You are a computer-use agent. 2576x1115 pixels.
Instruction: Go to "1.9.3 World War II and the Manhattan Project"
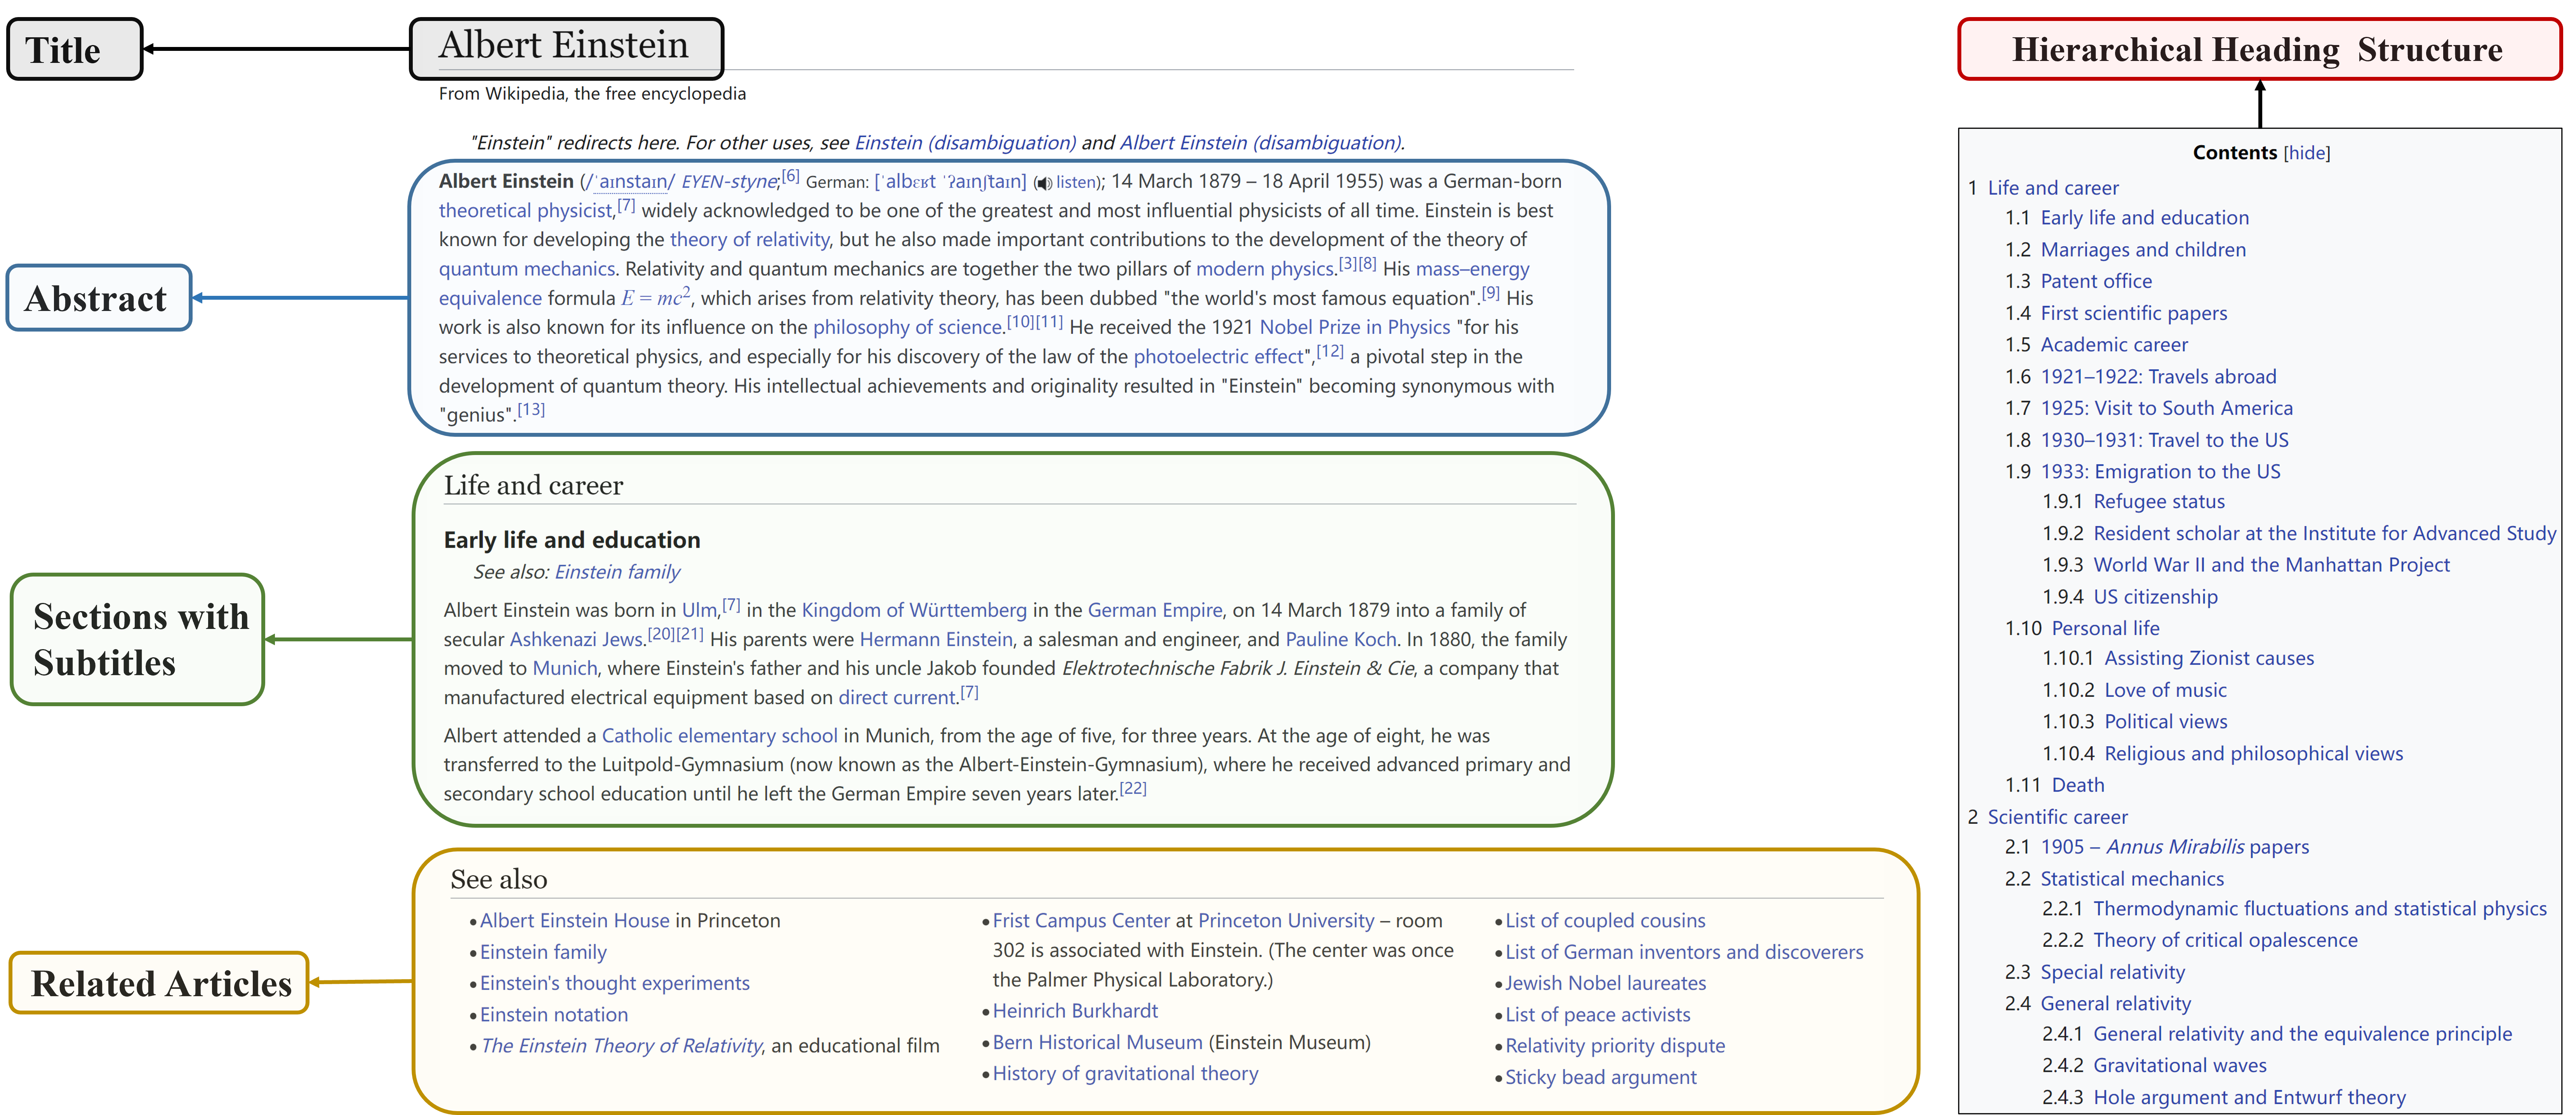[x=2246, y=565]
